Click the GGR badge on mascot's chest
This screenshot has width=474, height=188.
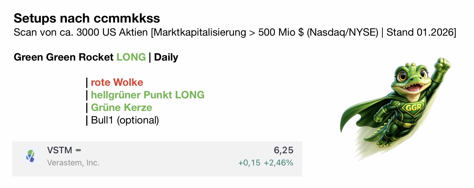(x=413, y=107)
